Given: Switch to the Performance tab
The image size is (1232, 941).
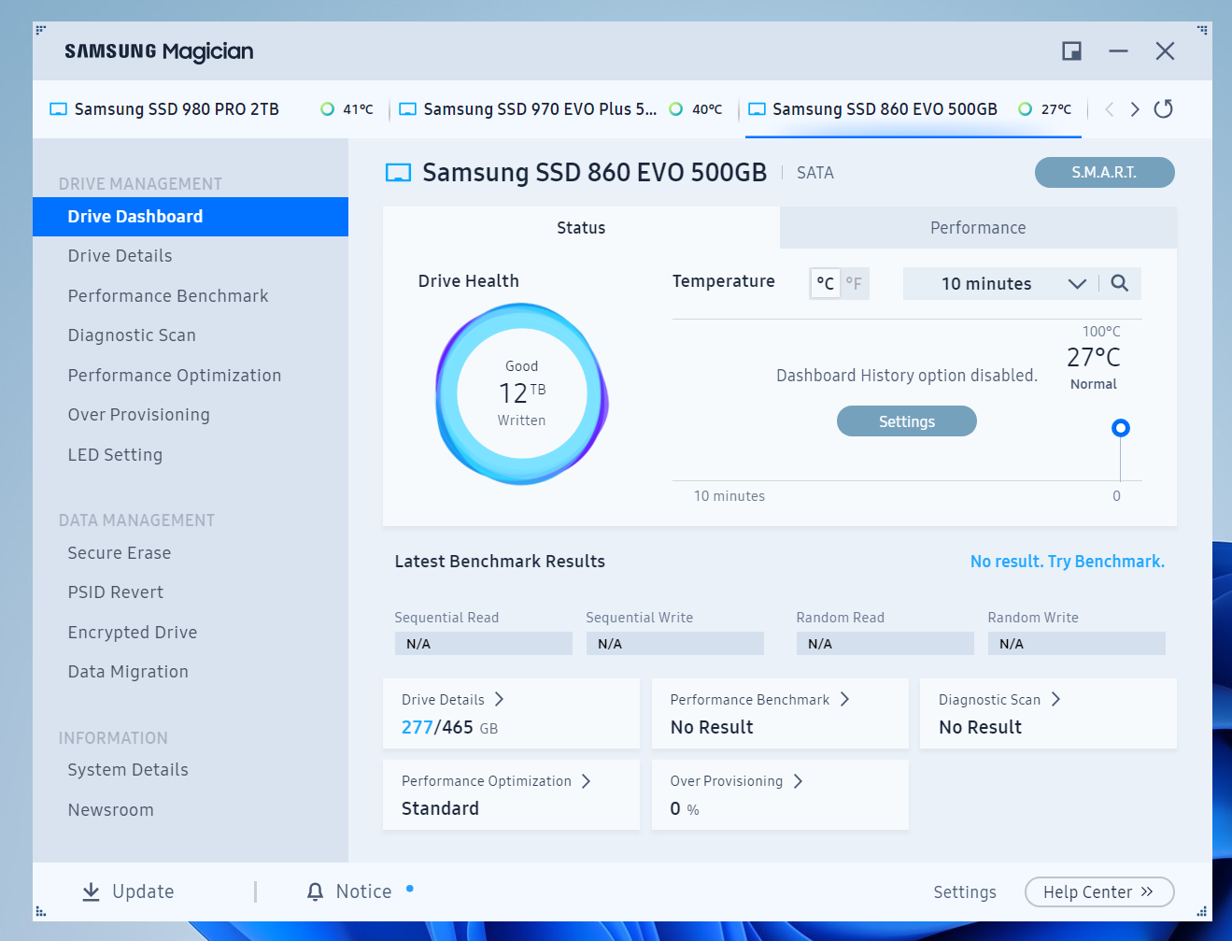Looking at the screenshot, I should pyautogui.click(x=978, y=228).
